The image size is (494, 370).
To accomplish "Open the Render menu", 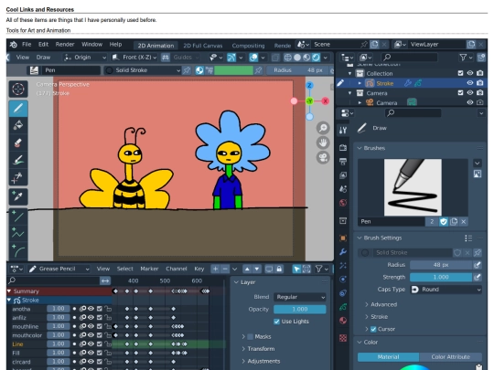I will [65, 45].
